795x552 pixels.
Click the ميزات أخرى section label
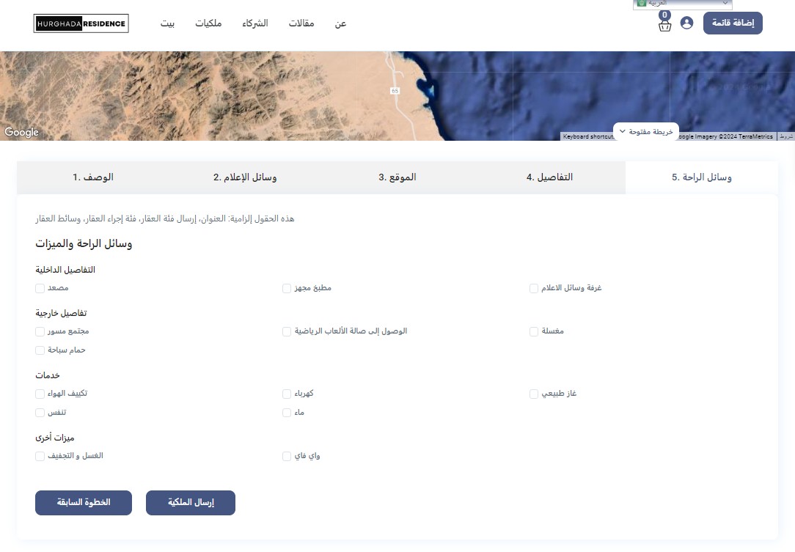(55, 438)
